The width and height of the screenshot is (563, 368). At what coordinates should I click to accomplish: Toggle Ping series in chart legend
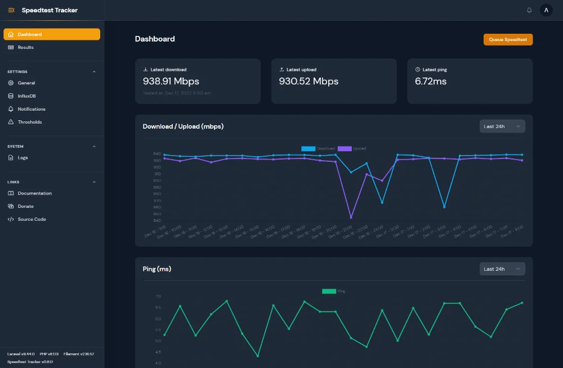[333, 291]
